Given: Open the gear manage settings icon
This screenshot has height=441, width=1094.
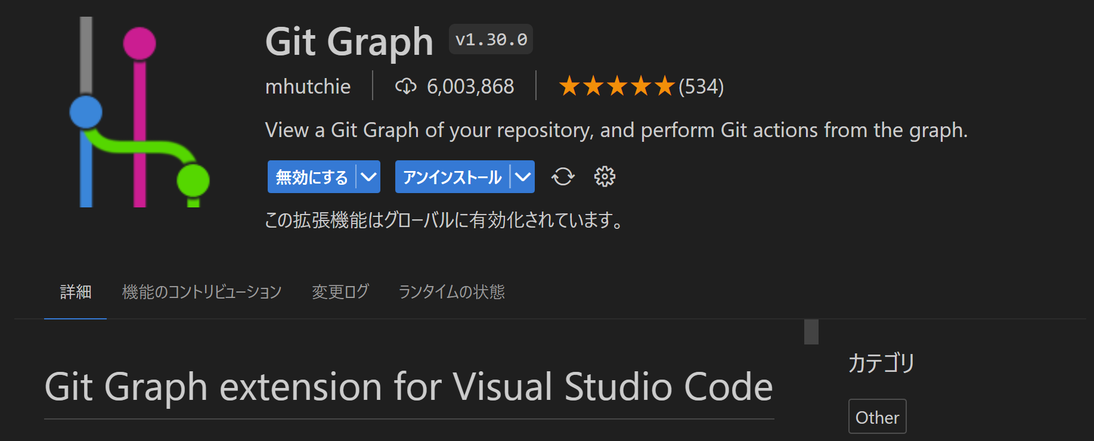Looking at the screenshot, I should pos(605,177).
